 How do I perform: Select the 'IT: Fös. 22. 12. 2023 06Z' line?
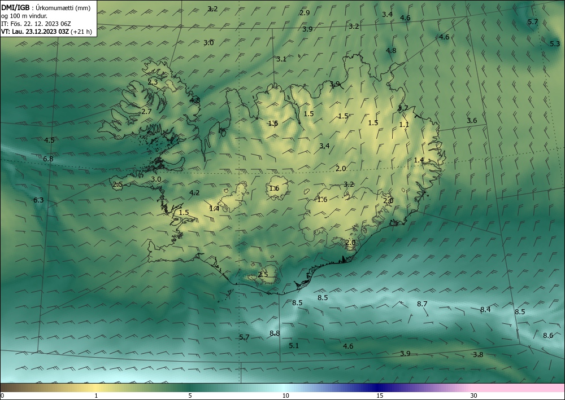[x=36, y=24]
